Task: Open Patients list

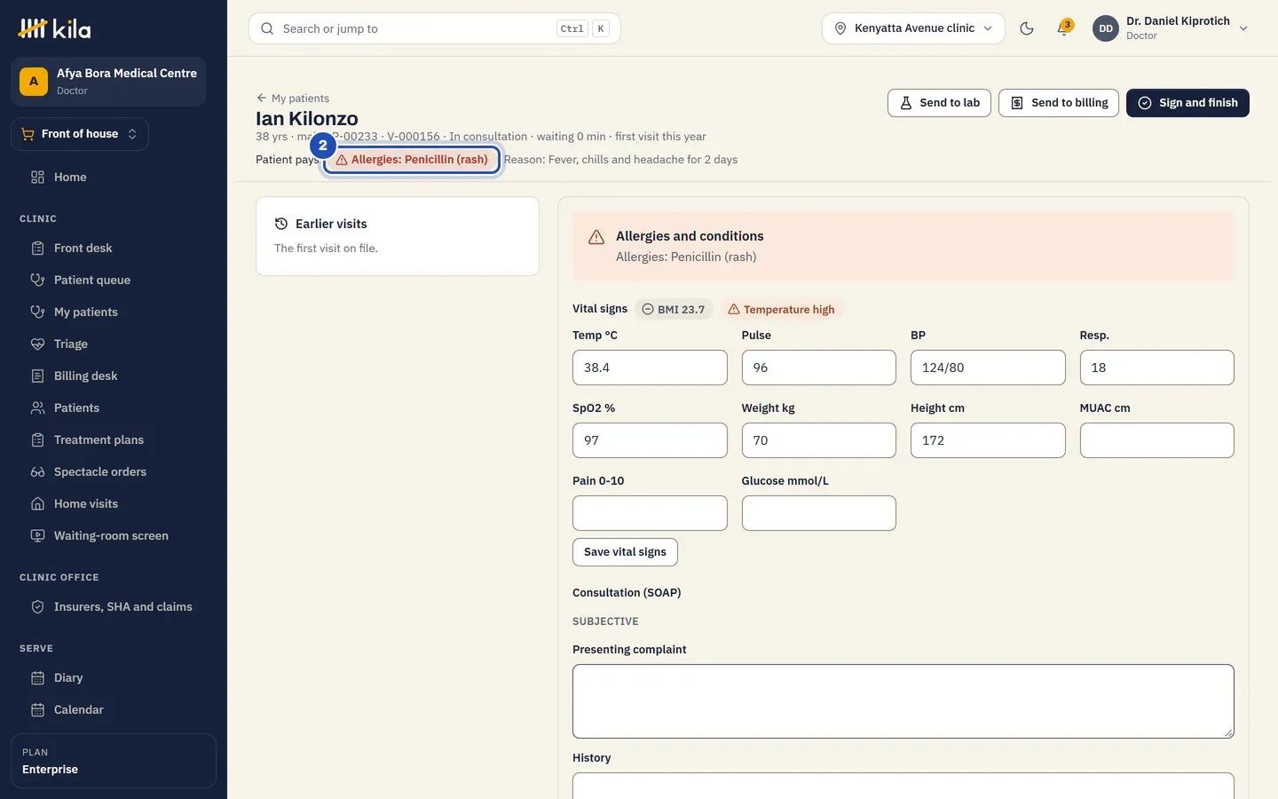Action: (x=114, y=407)
